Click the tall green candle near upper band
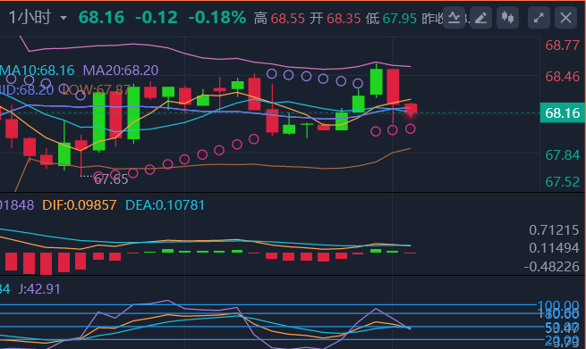This screenshot has width=586, height=349. pos(377,81)
